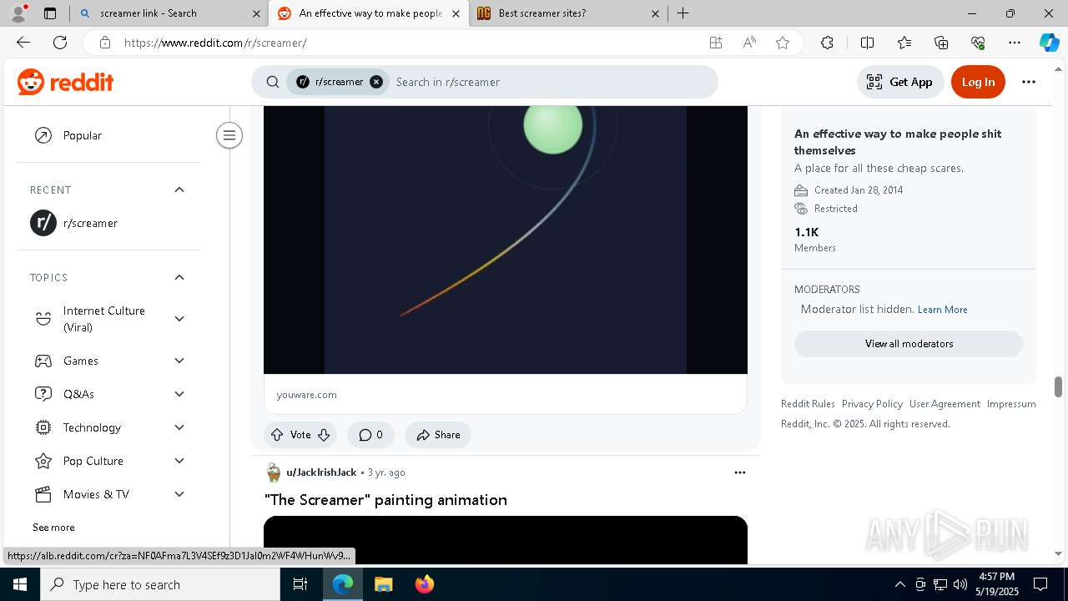Close the Best screamer sites? tab
This screenshot has height=601, width=1068.
655,13
